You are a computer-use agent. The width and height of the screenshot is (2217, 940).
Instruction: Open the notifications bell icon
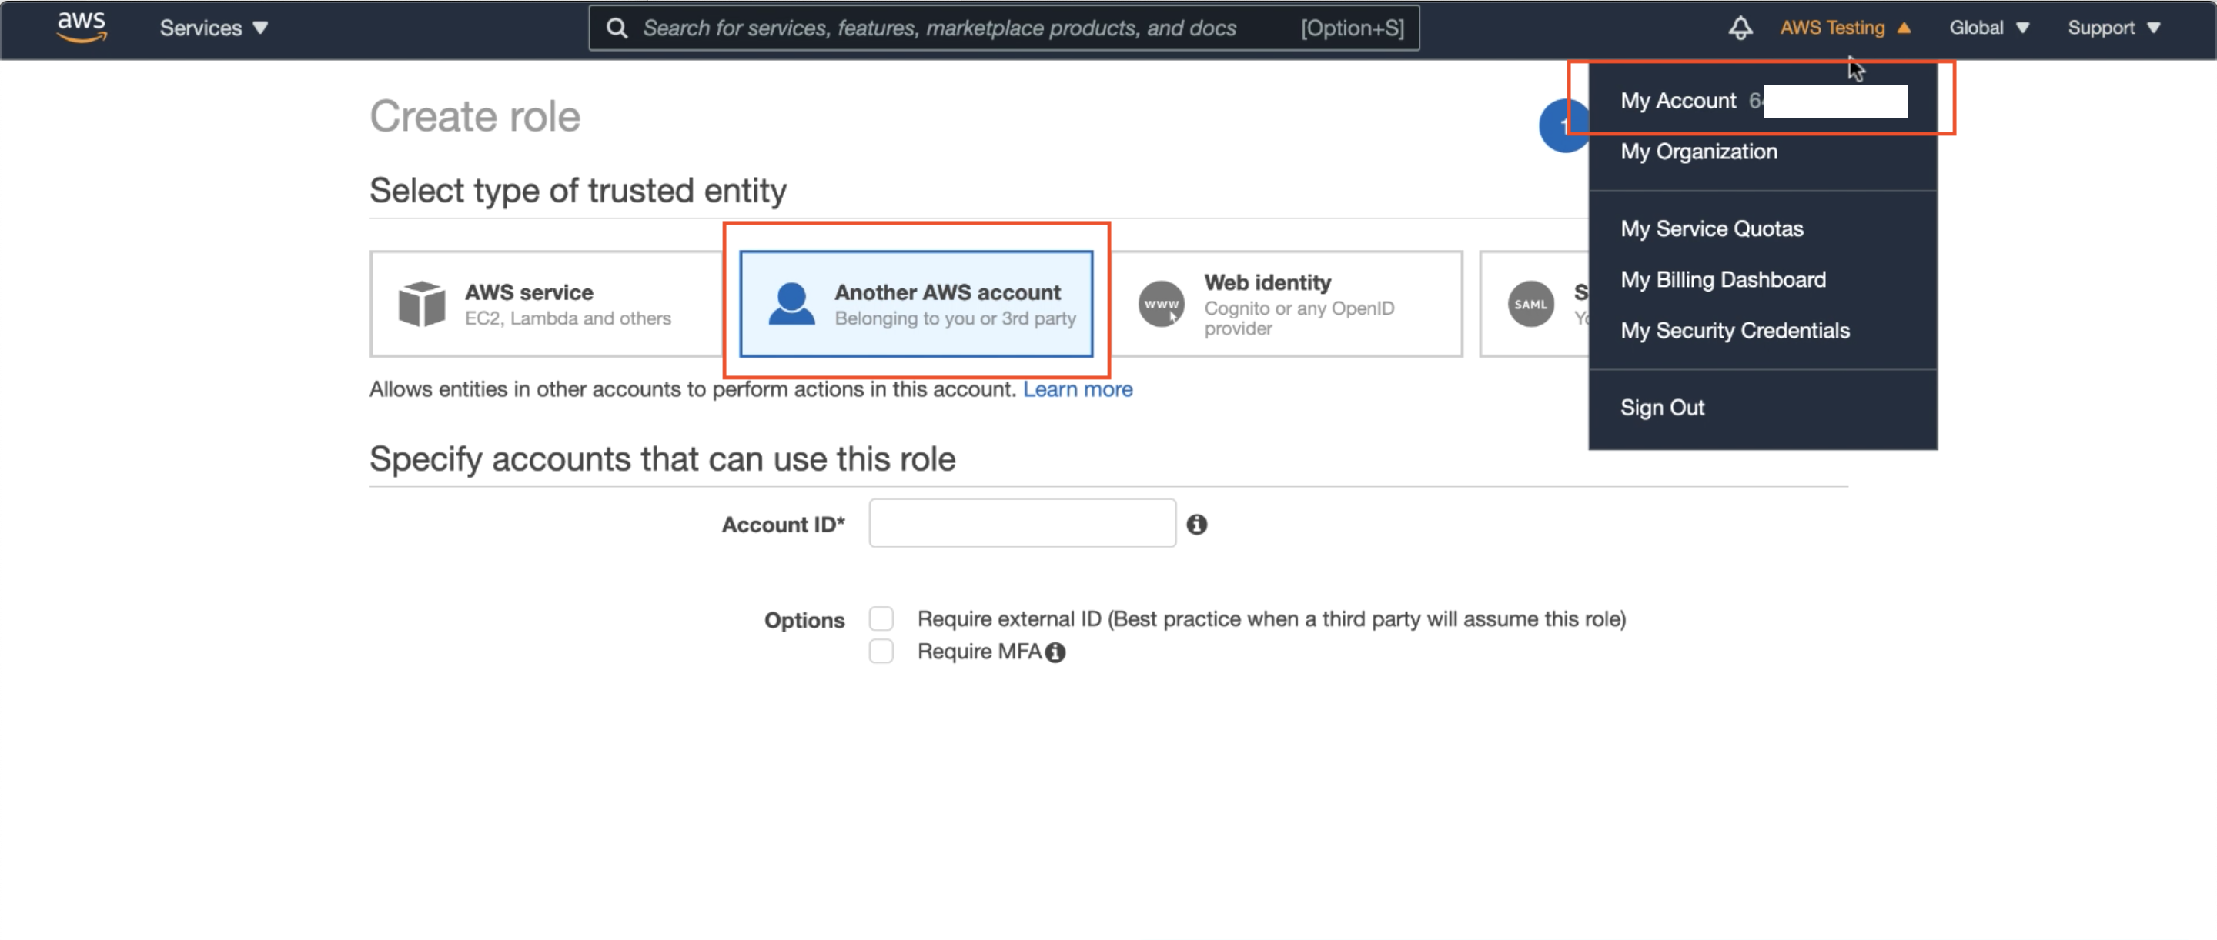click(x=1740, y=28)
